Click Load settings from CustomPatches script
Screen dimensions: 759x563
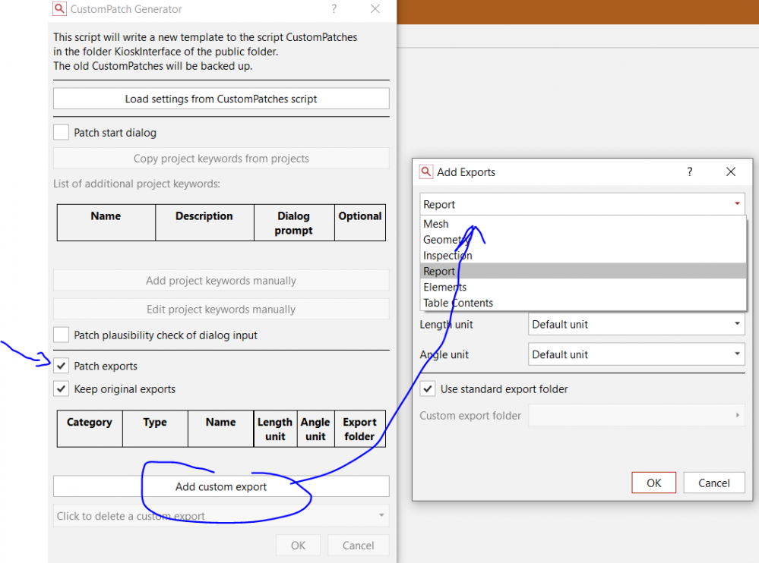pyautogui.click(x=221, y=99)
